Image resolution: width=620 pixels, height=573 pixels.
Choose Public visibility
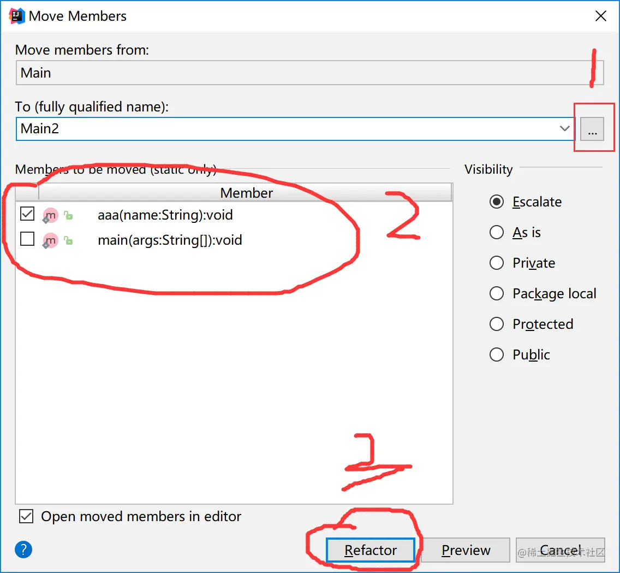tap(520, 355)
